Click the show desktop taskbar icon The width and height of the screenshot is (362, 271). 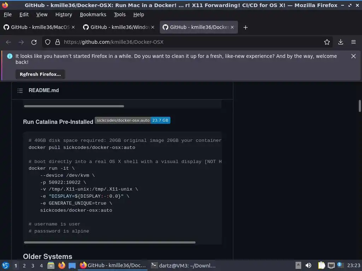pos(72,266)
